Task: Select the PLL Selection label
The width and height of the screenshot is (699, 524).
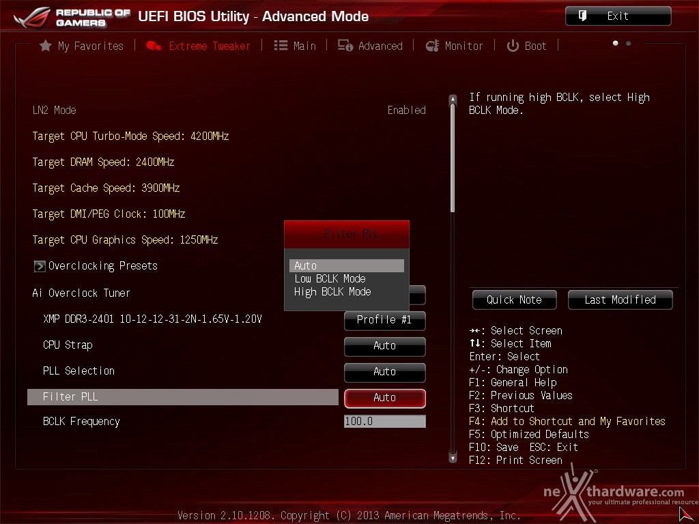Action: click(x=79, y=371)
